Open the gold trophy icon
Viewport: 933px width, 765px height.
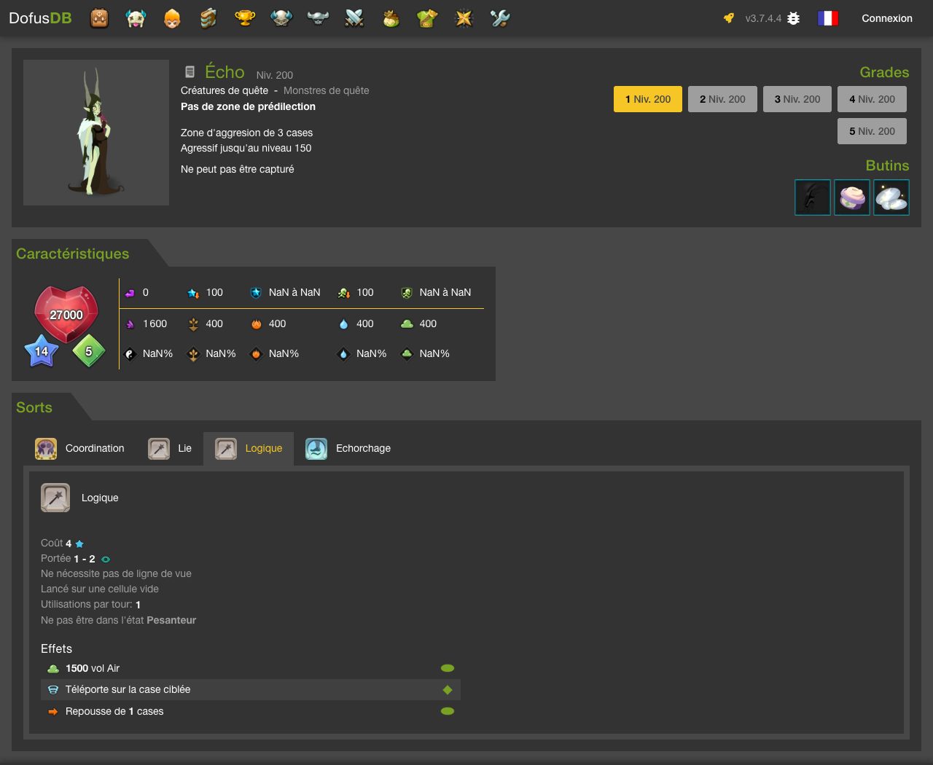(245, 18)
